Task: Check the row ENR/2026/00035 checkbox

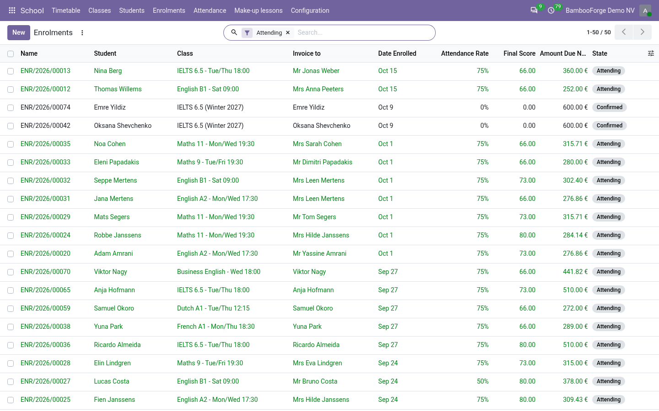Action: coord(11,144)
